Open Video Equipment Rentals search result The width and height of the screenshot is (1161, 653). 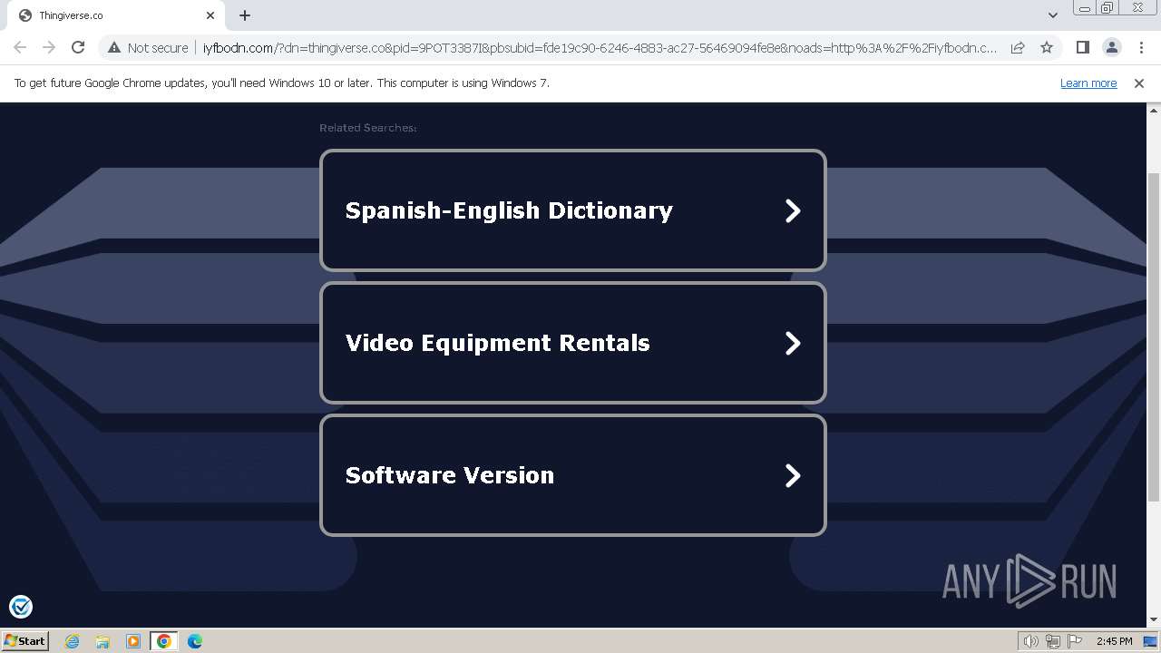pos(573,343)
